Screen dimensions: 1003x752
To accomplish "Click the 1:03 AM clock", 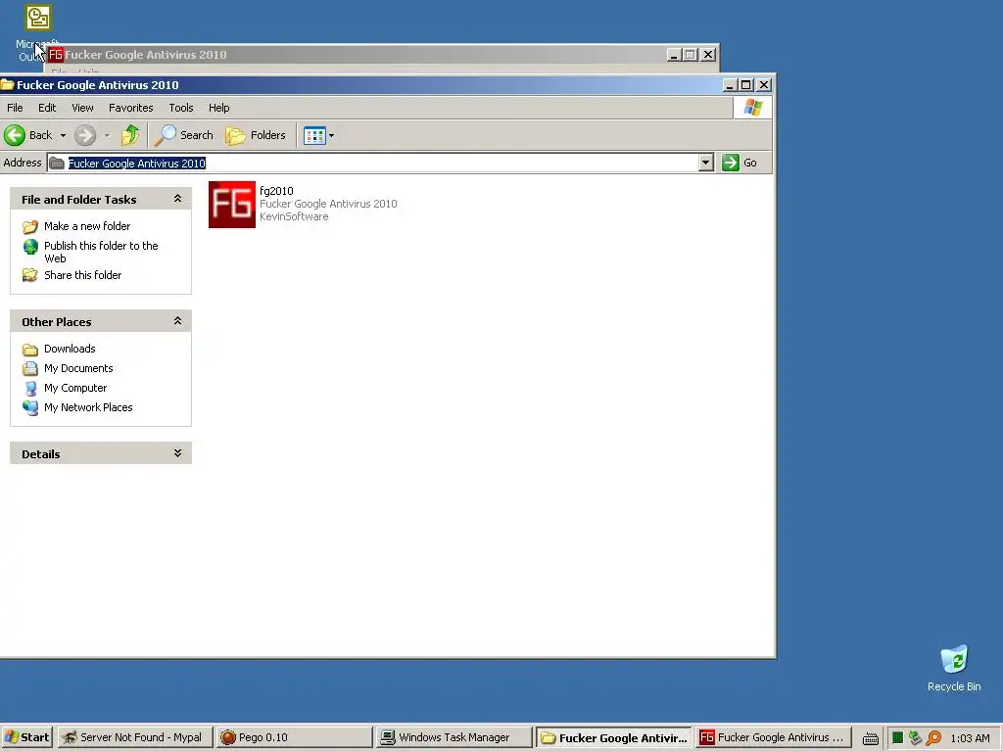I will 970,738.
